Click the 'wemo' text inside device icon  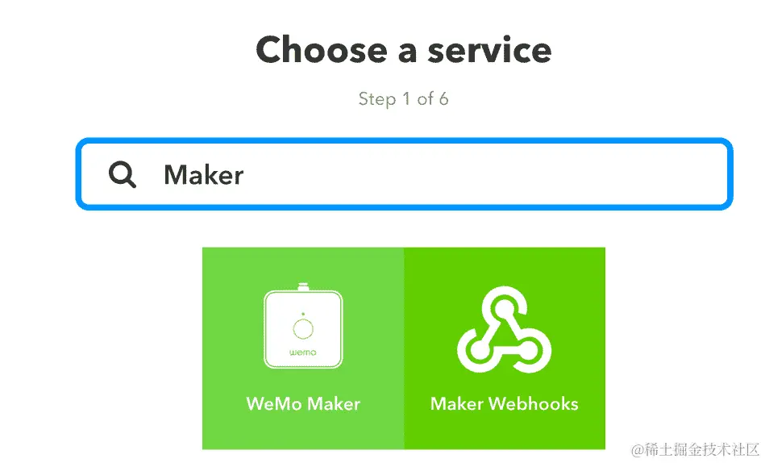[x=303, y=352]
